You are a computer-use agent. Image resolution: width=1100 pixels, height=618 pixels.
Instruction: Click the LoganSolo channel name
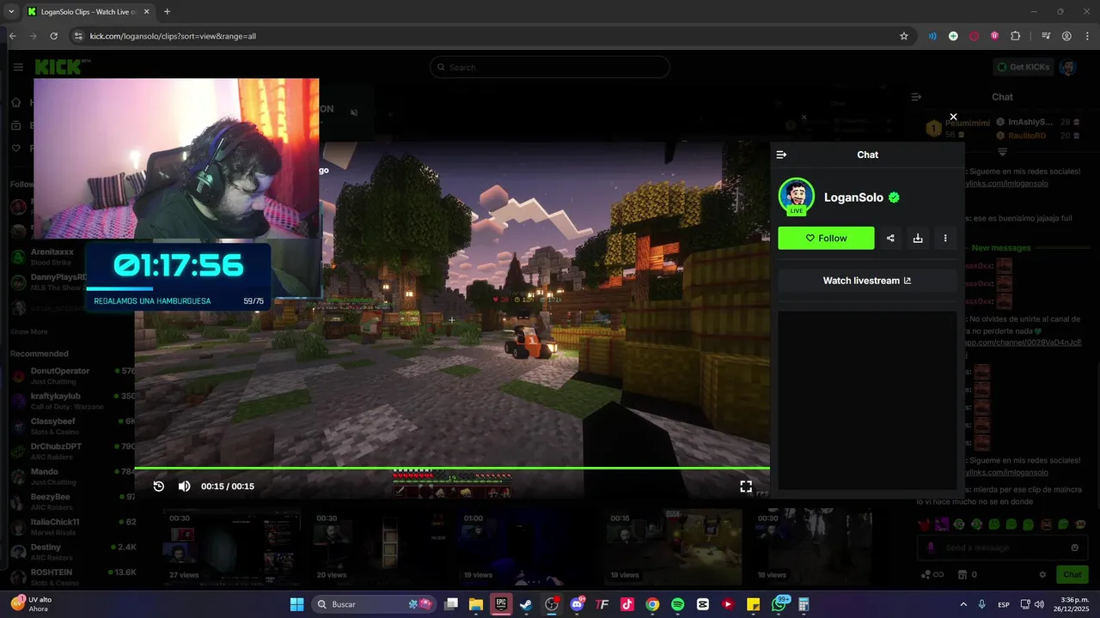(x=853, y=197)
